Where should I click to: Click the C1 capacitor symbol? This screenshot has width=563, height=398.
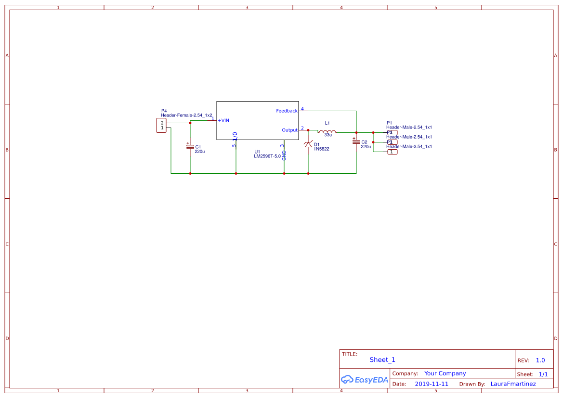(x=190, y=146)
